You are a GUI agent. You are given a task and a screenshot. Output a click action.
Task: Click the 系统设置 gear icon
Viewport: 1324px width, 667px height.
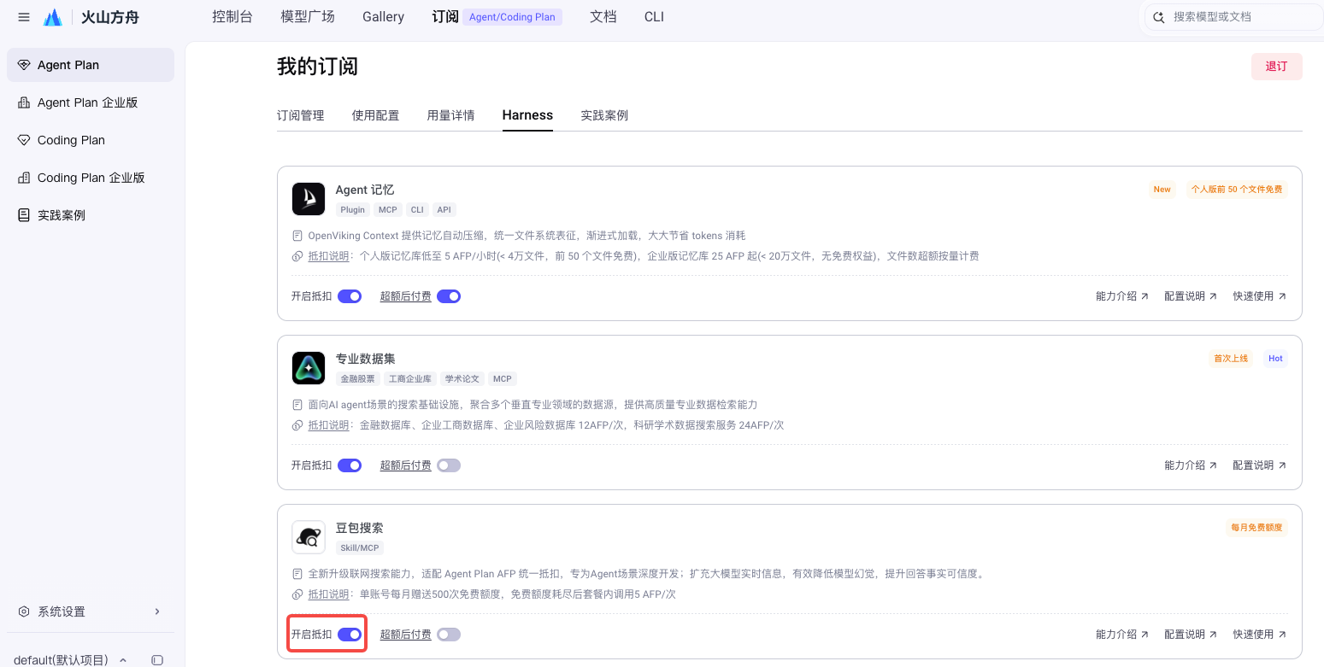(24, 611)
